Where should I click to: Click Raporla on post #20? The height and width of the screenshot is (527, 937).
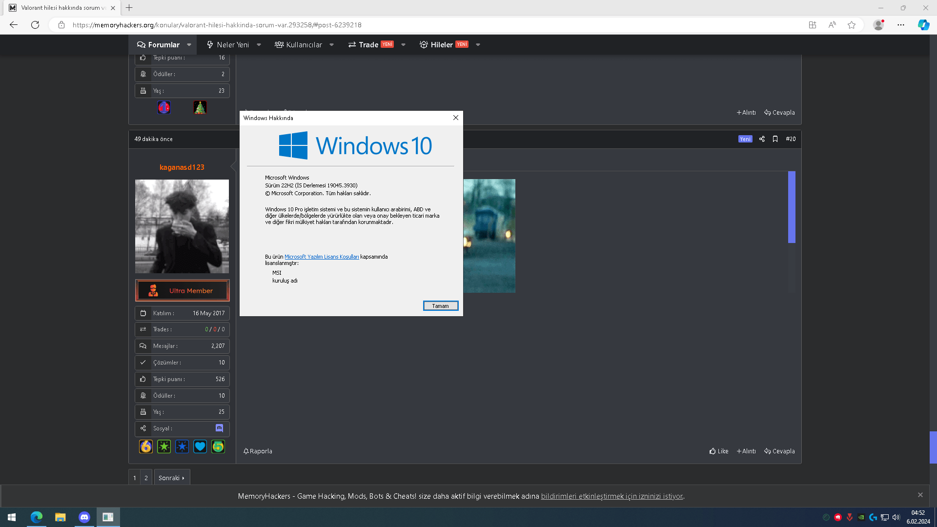258,451
